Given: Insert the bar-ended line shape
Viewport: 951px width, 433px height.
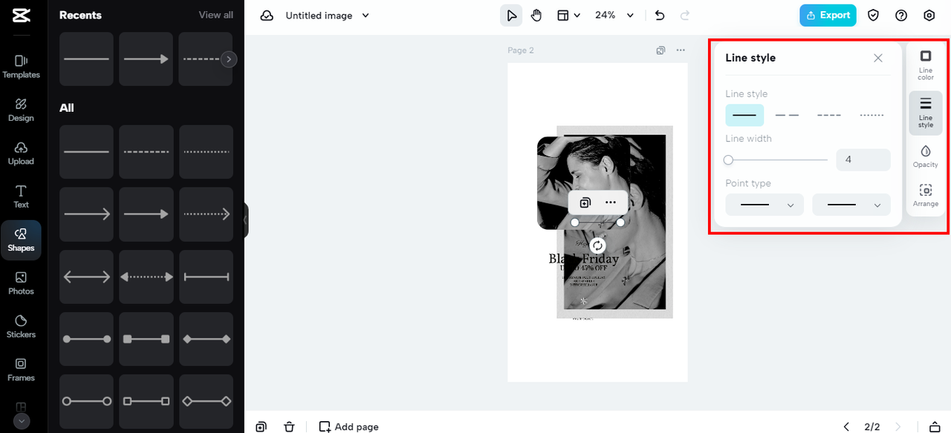Looking at the screenshot, I should click(206, 277).
